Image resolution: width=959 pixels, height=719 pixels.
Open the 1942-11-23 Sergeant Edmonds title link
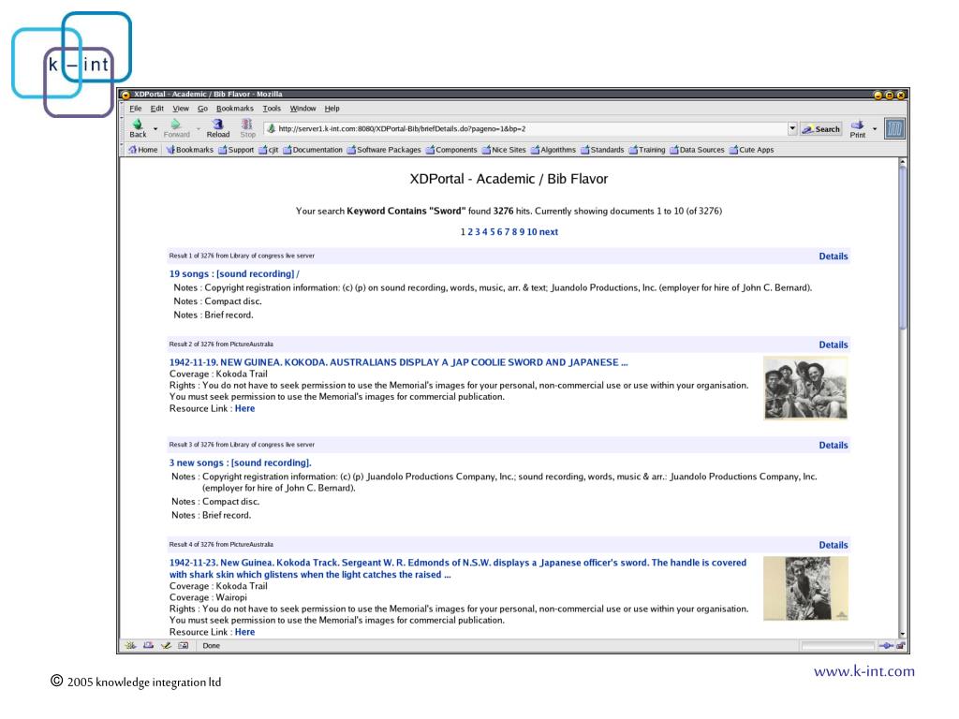[457, 568]
